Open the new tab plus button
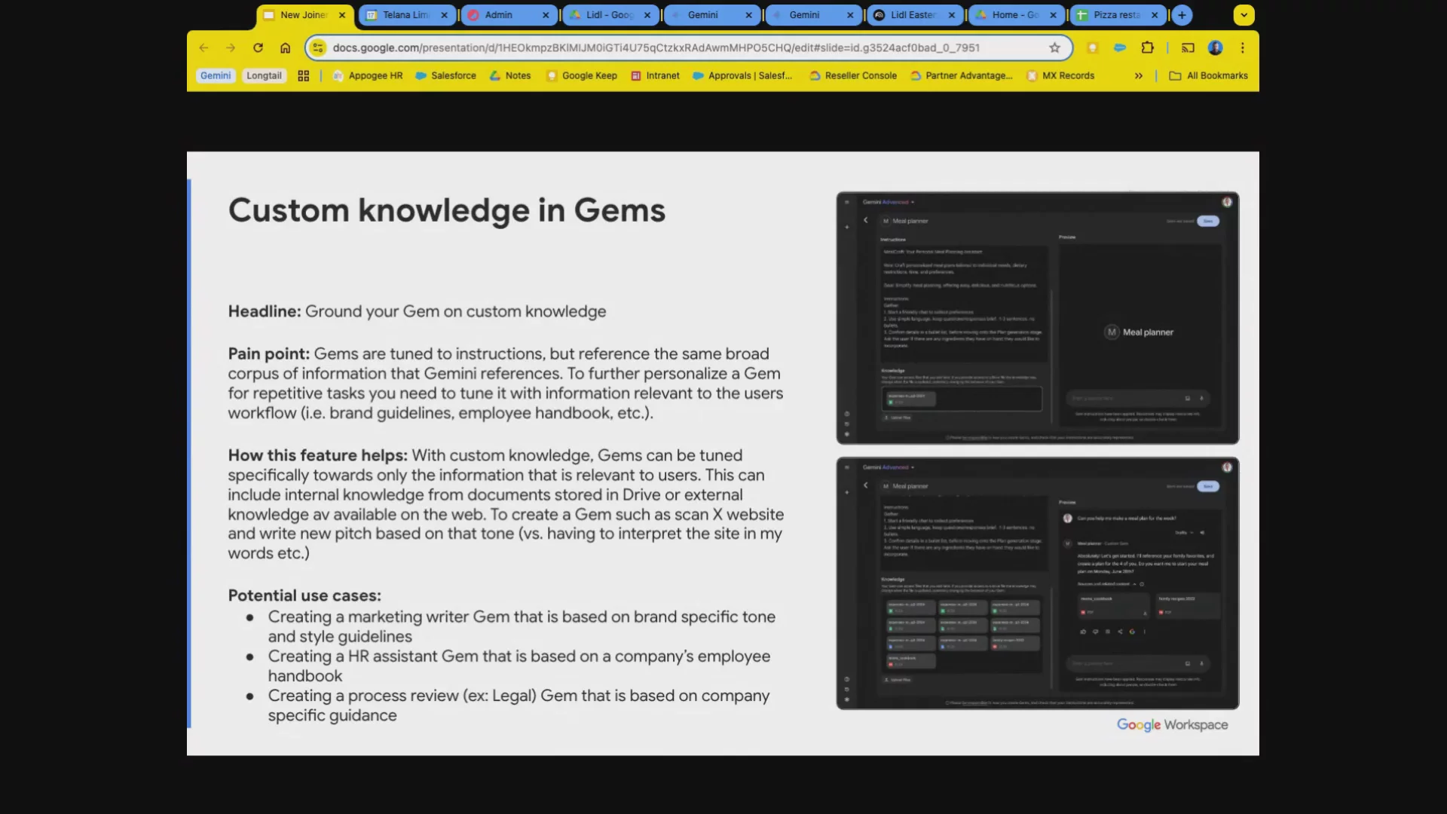 [x=1182, y=14]
